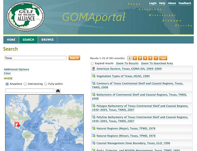
Task: Open Vegetation Types of Texas, HGAC, 1984
Action: click(x=123, y=76)
